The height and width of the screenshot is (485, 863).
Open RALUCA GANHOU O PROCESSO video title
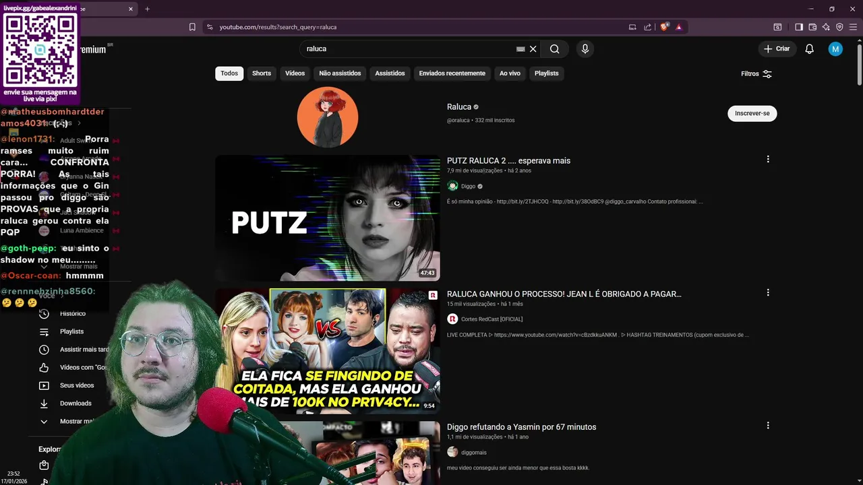[x=564, y=294]
